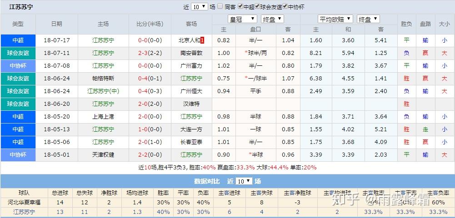
Task: Open the 终盘 dropdown next to 皇冠
Action: (272, 19)
